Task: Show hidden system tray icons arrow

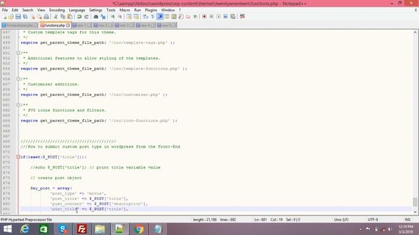Action: (x=361, y=229)
